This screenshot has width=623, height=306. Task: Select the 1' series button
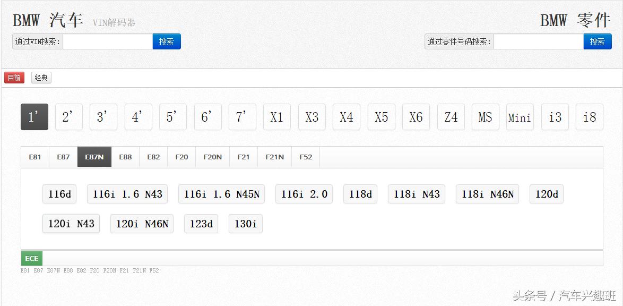coord(34,117)
